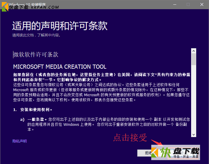Click the license text scrollbar down arrow

tap(194, 135)
